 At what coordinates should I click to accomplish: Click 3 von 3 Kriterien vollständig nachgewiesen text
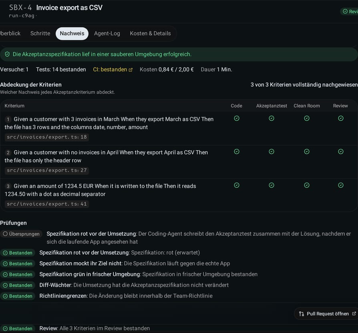(304, 85)
